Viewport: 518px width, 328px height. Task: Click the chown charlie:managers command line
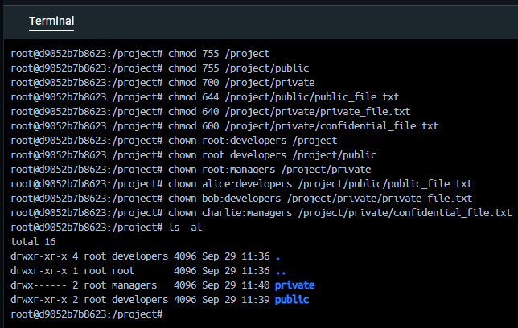pyautogui.click(x=339, y=212)
